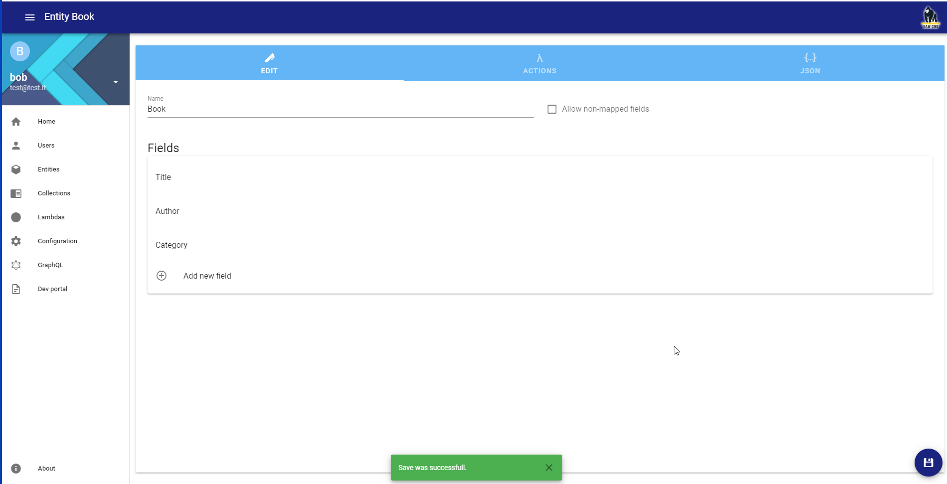
Task: Click the Home house icon
Action: click(16, 122)
